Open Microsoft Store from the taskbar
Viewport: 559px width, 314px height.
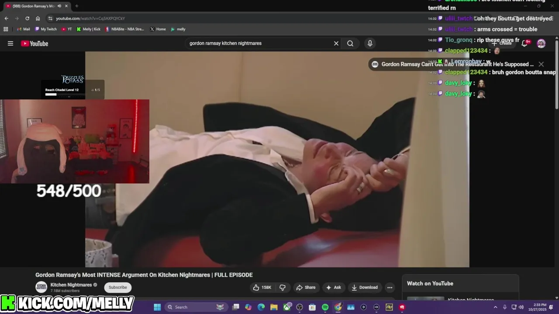pos(312,307)
